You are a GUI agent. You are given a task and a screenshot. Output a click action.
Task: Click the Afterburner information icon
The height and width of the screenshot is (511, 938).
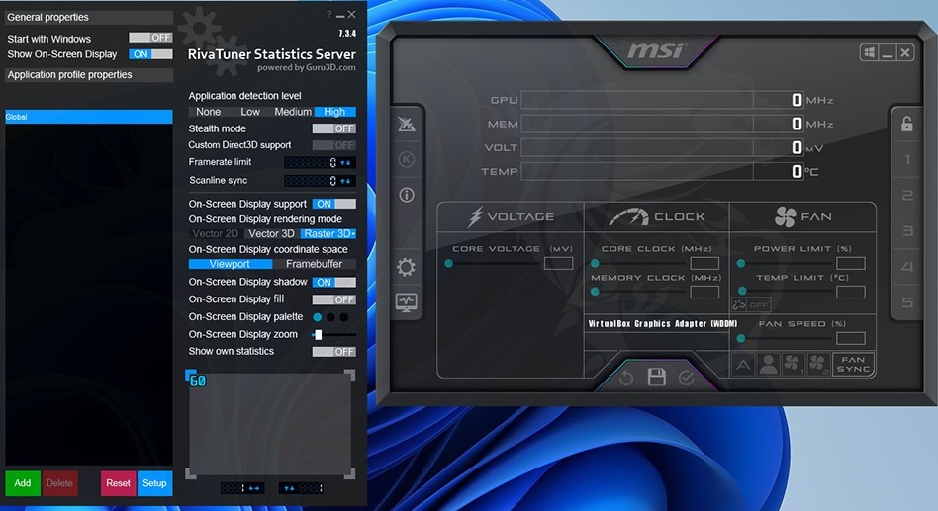click(407, 195)
